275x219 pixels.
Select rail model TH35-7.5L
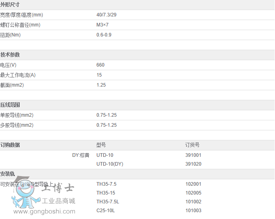pyautogui.click(x=108, y=202)
